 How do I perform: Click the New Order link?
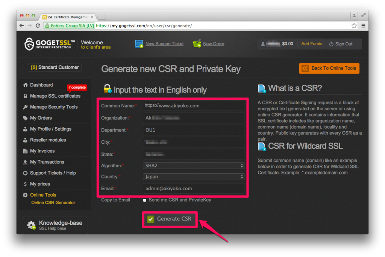tap(214, 44)
